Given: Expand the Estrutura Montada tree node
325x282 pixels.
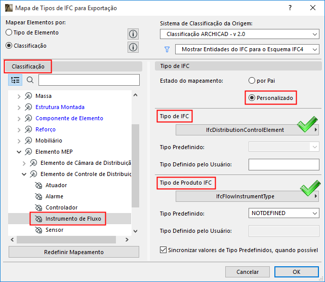Looking at the screenshot, I should [19, 108].
